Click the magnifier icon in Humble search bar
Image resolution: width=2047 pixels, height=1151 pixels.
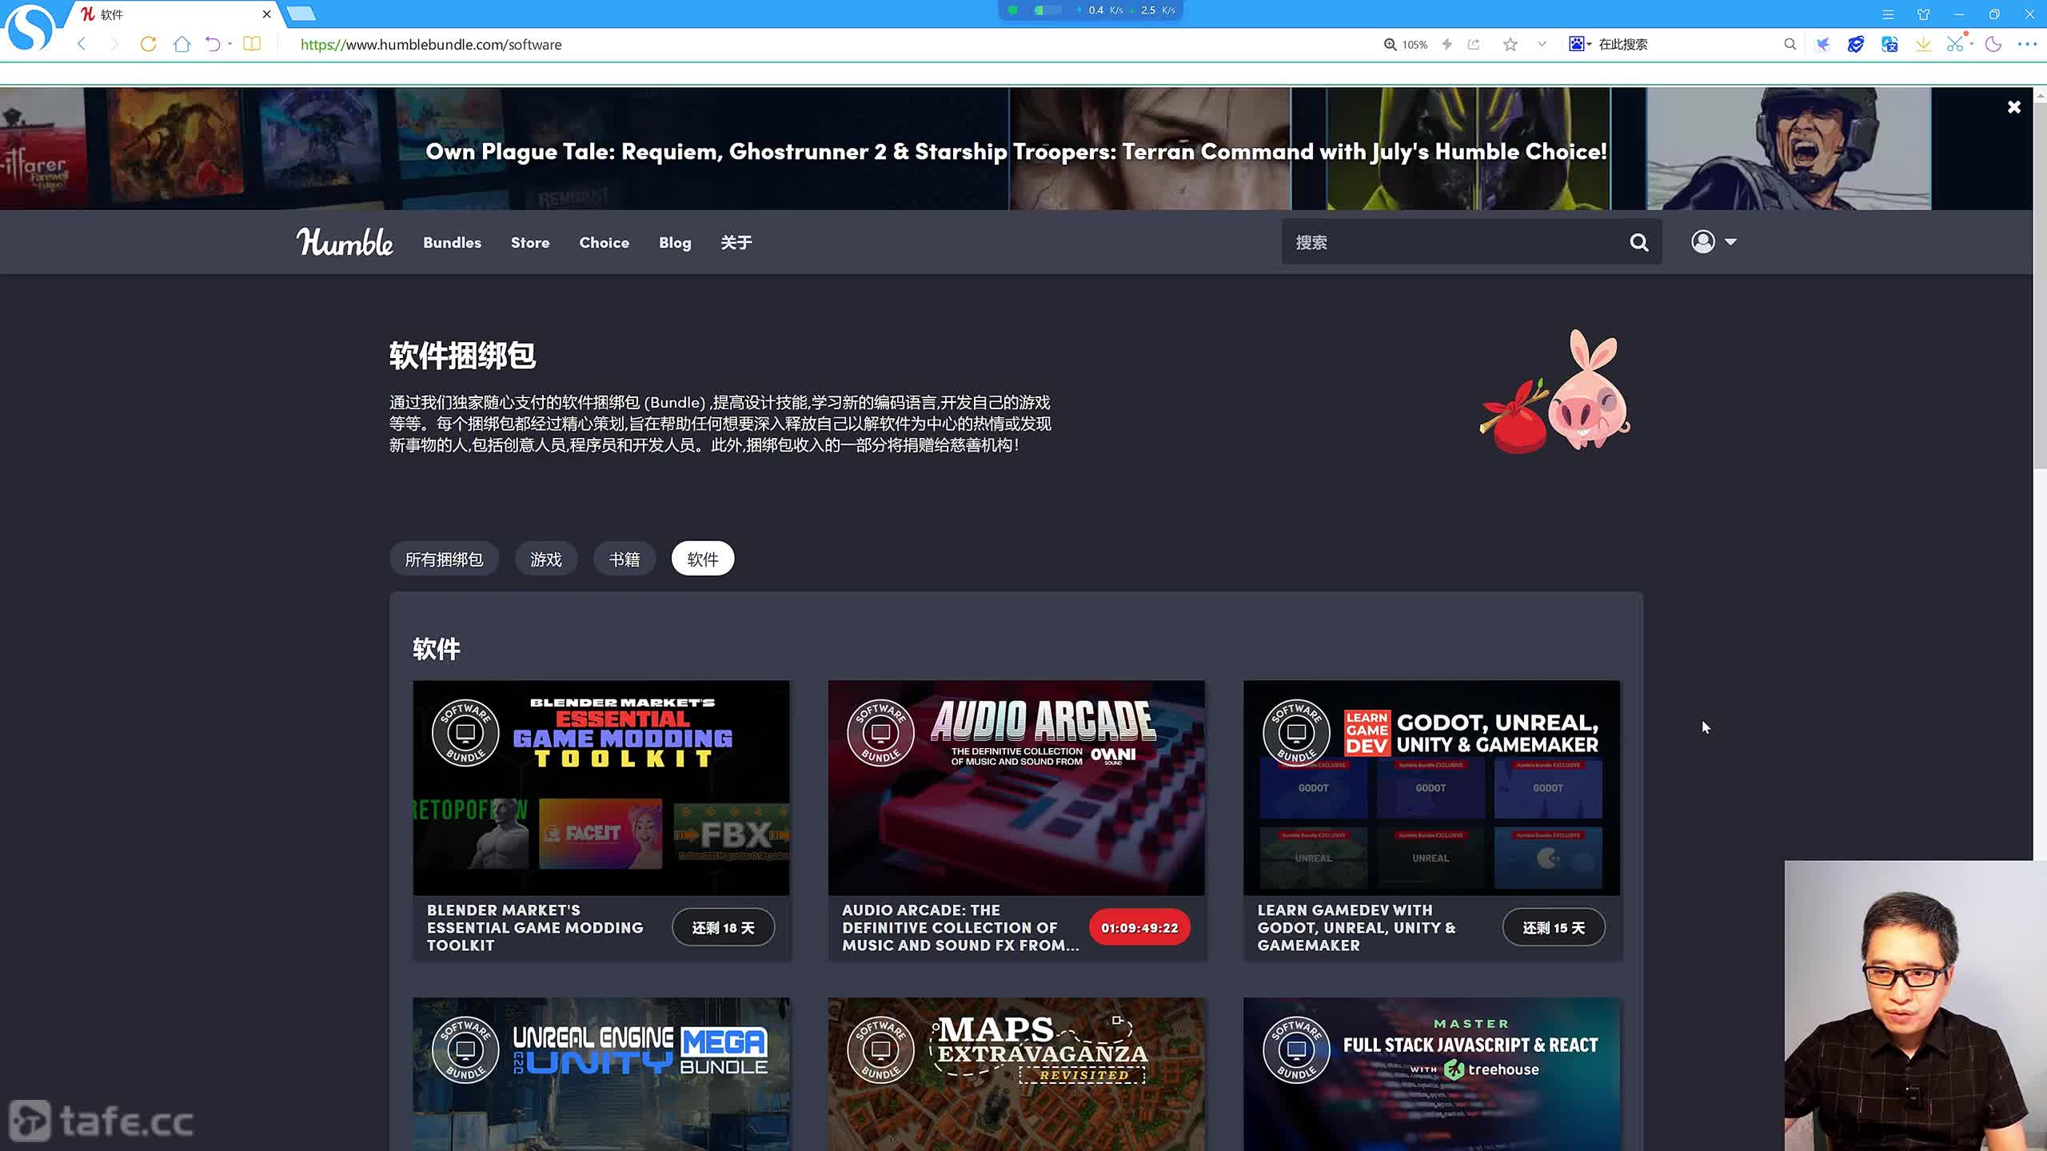1638,242
